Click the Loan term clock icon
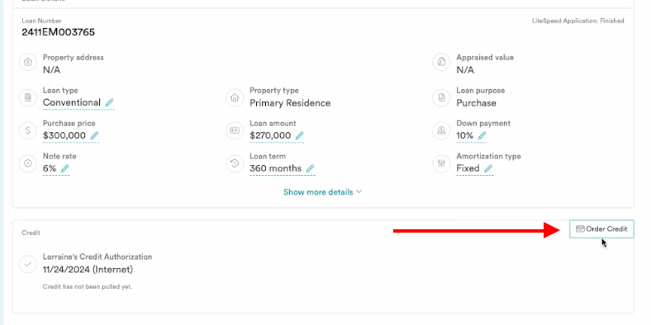Screen dimensions: 651x325 [x=235, y=163]
